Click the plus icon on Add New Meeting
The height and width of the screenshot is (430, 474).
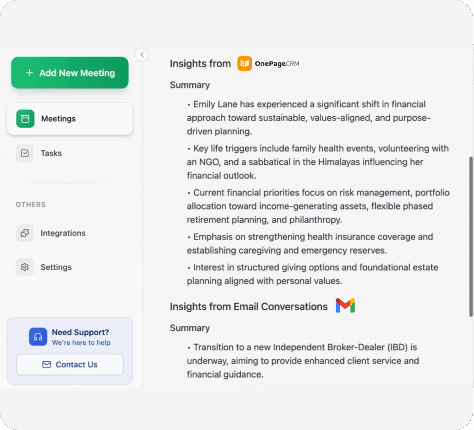click(x=29, y=73)
